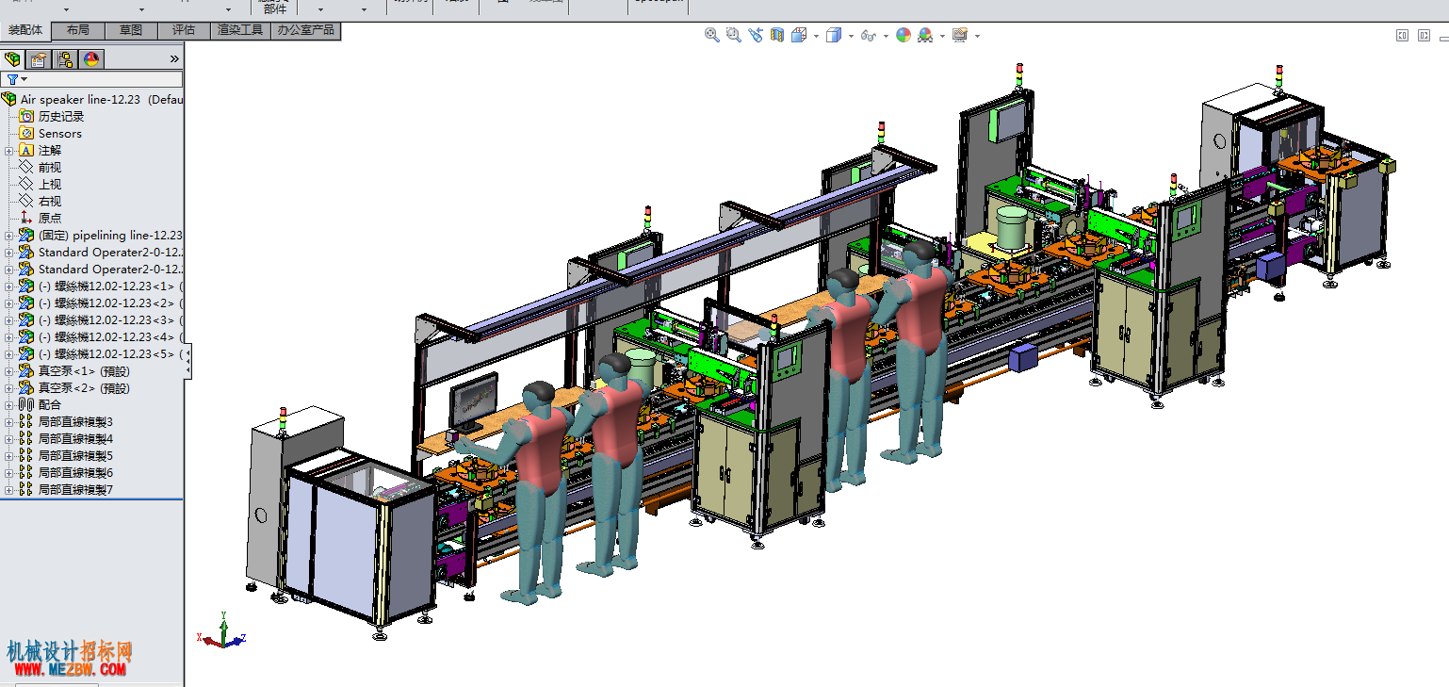This screenshot has width=1449, height=687.
Task: Open View Orientation dropdown arrow
Action: coord(816,36)
